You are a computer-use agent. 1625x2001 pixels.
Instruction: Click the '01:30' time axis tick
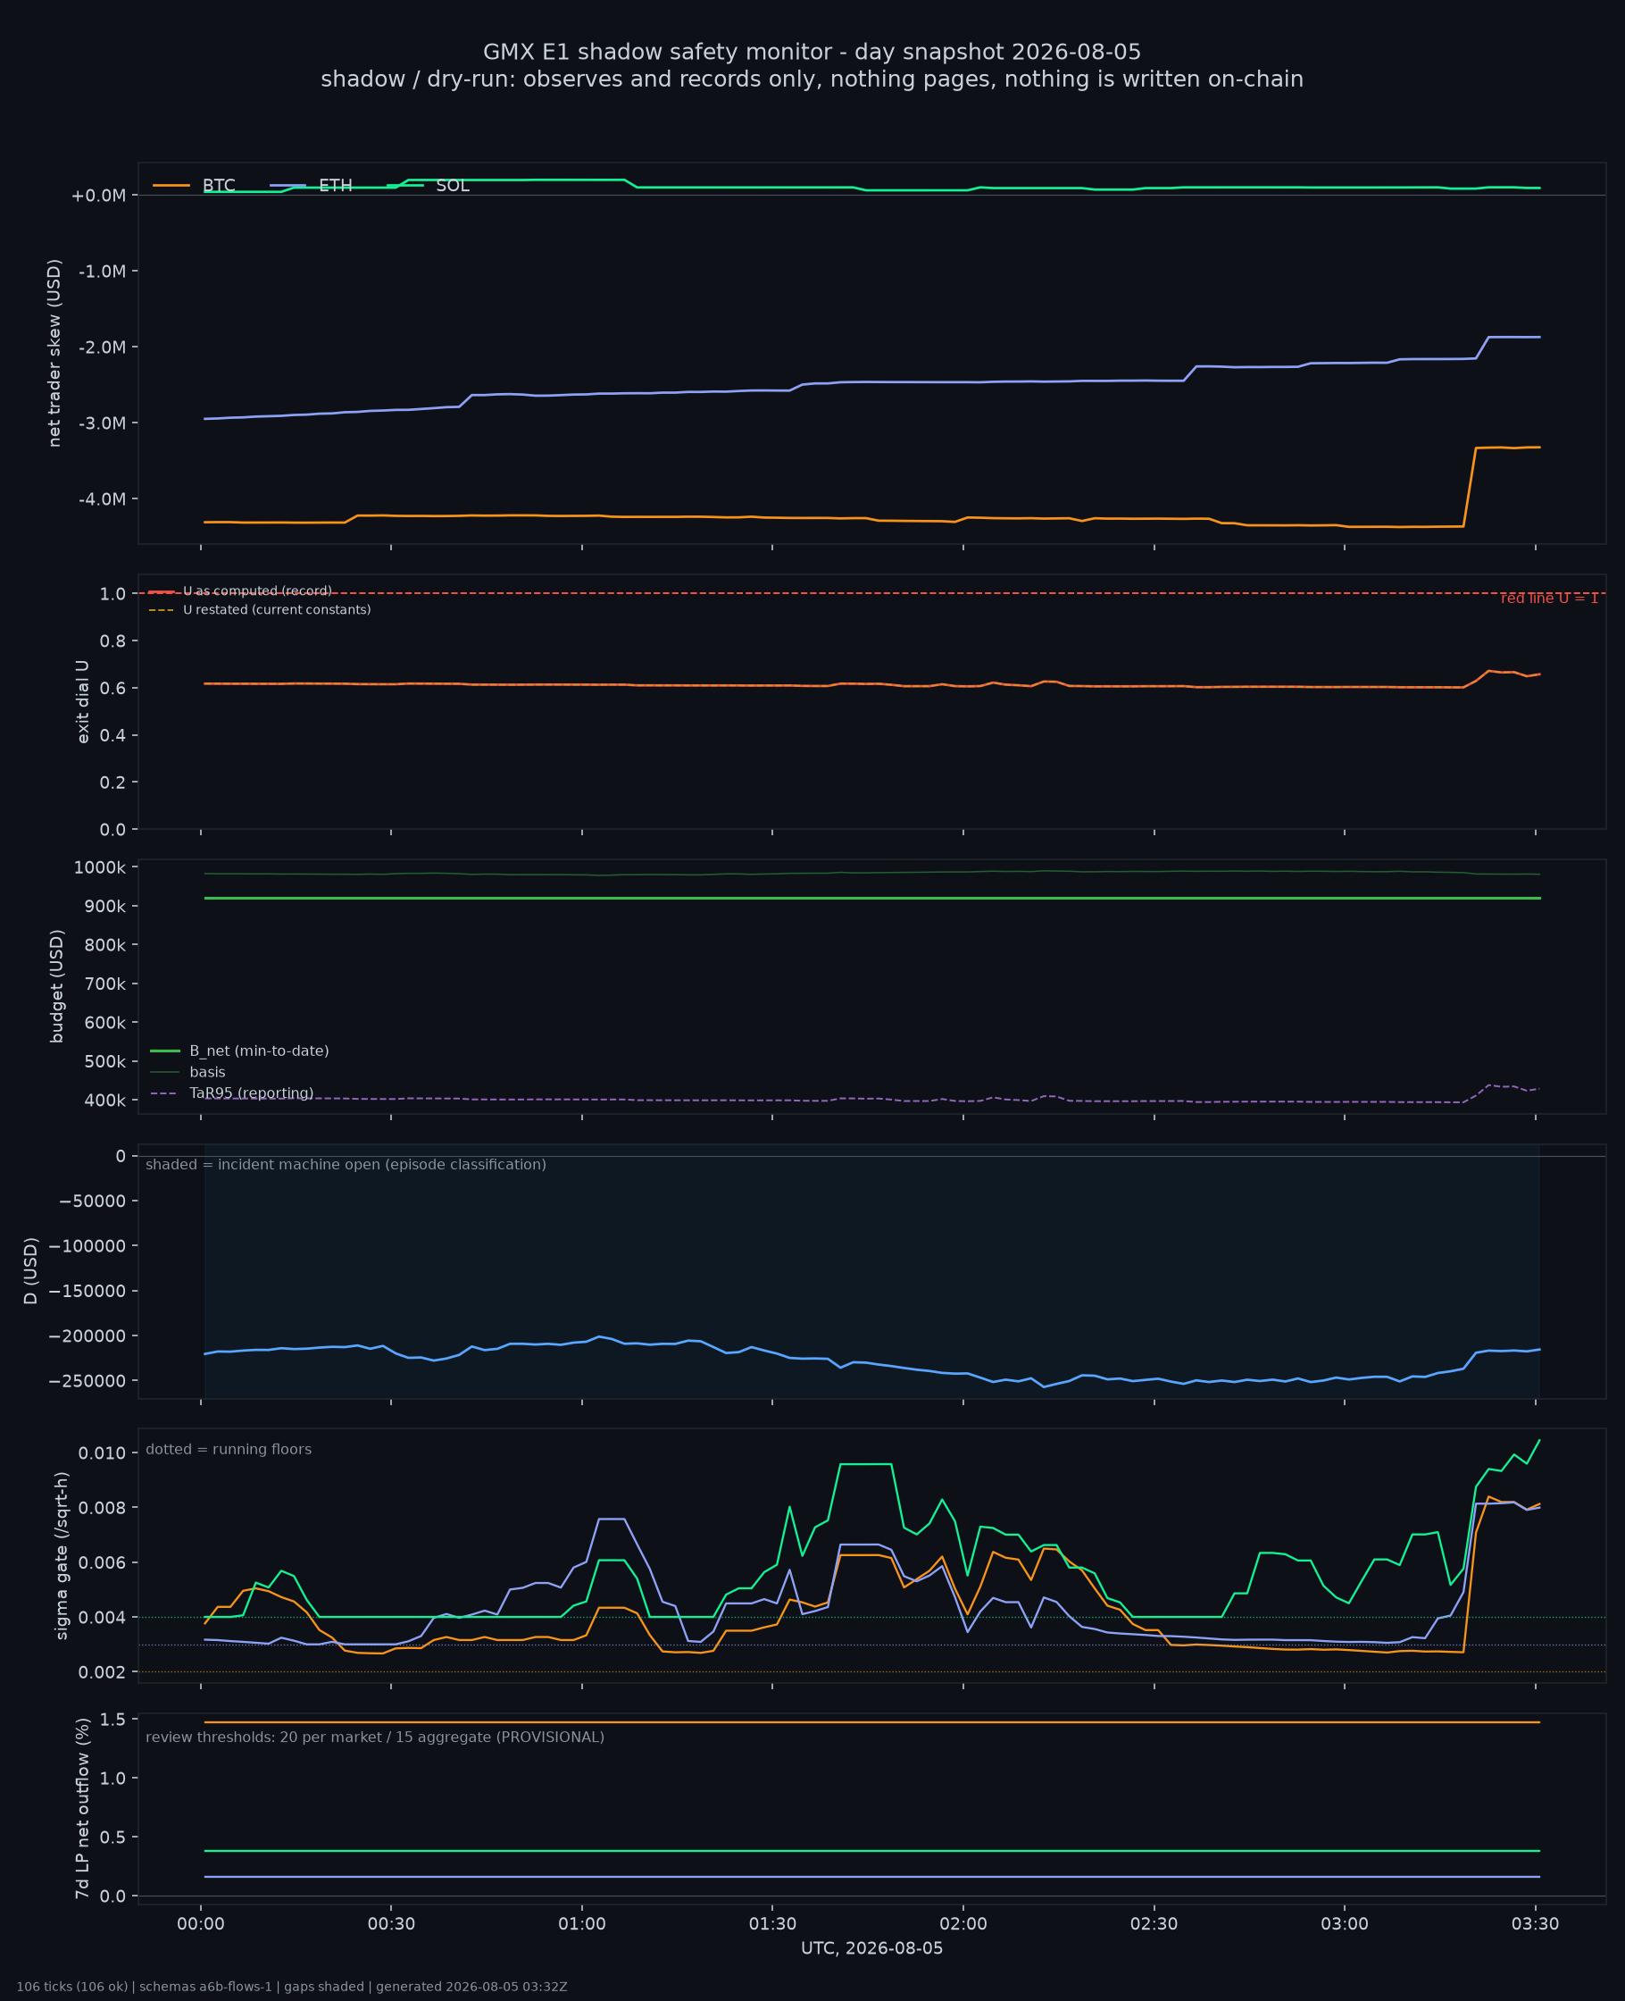click(x=772, y=1925)
